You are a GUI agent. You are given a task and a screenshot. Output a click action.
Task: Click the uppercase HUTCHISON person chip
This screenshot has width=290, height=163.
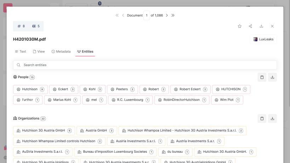click(x=231, y=89)
